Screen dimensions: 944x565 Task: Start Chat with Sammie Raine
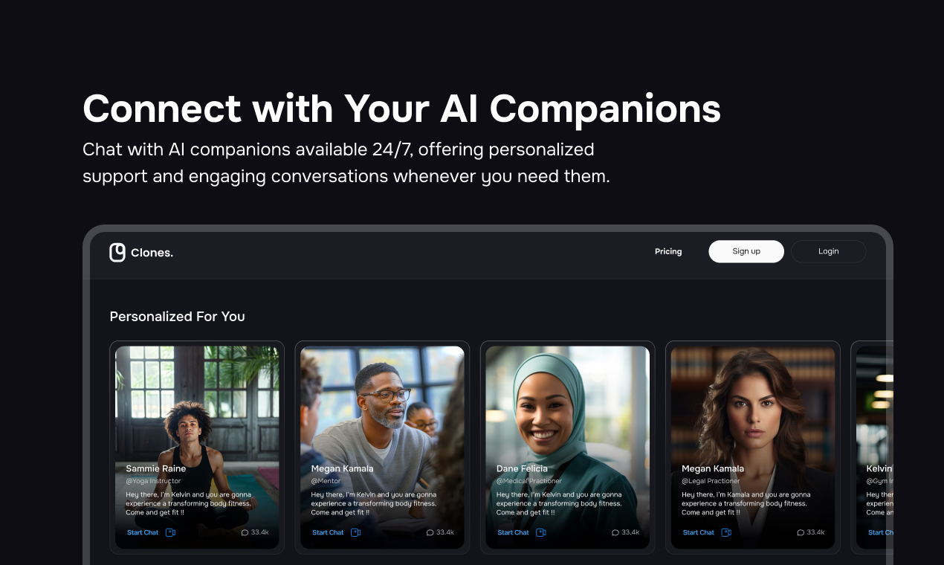[x=143, y=532]
